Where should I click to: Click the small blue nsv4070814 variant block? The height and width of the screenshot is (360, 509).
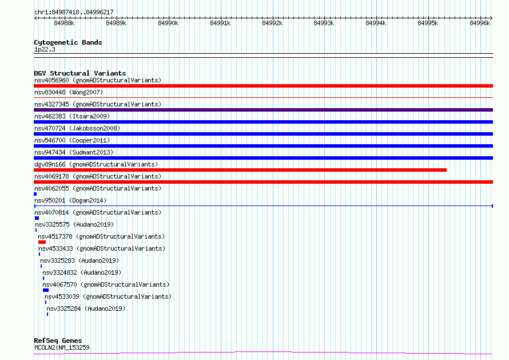tap(37, 218)
